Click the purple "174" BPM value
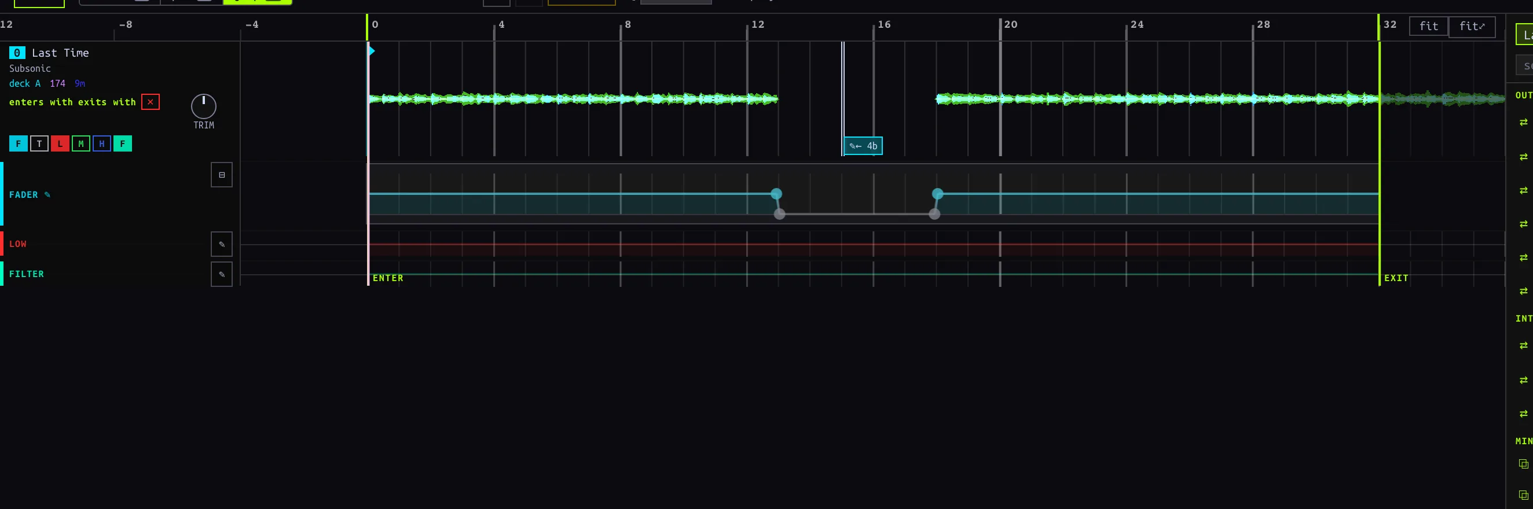 point(58,83)
